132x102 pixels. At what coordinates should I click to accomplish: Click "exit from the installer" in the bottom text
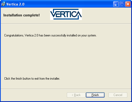(47, 79)
